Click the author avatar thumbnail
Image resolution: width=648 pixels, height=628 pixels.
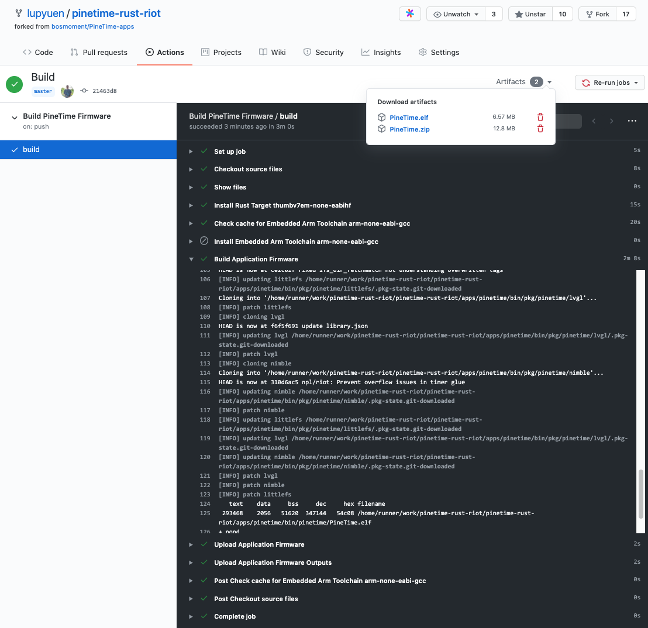tap(67, 91)
